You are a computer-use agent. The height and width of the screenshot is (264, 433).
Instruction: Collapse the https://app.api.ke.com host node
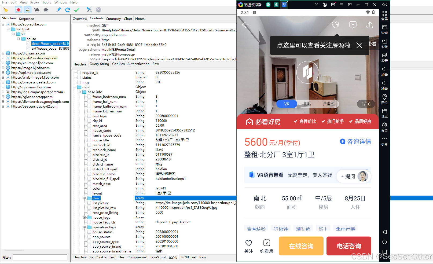(x=3, y=24)
